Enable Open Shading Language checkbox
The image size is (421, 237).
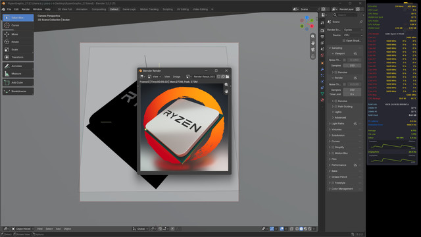point(344,41)
